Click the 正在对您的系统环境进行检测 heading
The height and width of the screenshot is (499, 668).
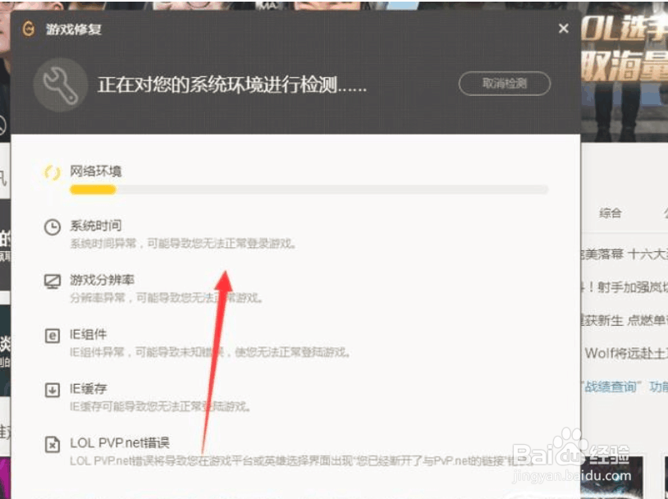[232, 85]
